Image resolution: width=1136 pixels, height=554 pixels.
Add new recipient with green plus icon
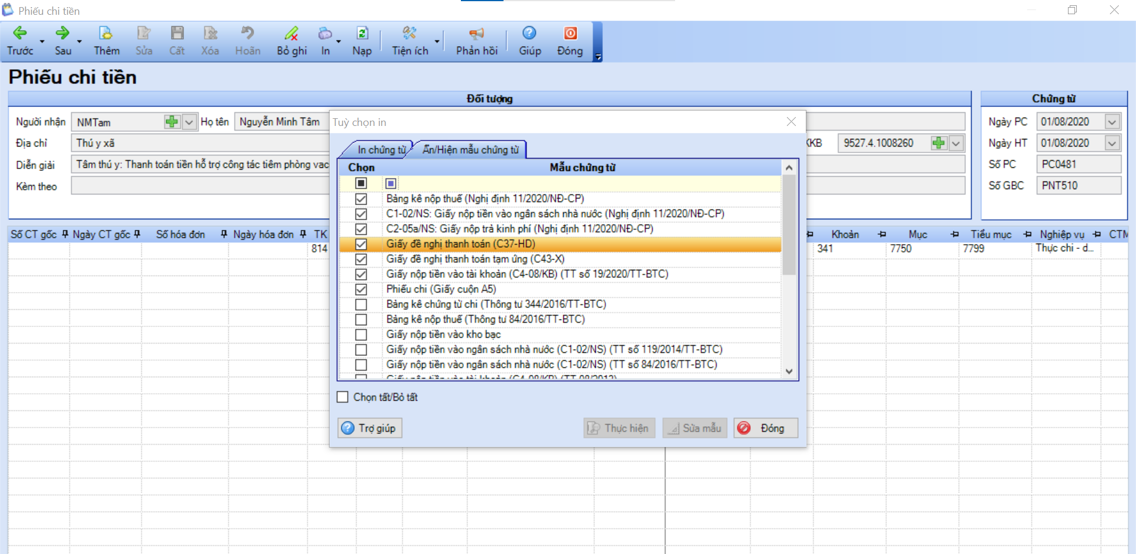click(x=172, y=122)
